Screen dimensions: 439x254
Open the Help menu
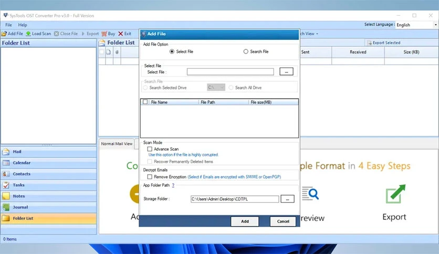point(23,25)
